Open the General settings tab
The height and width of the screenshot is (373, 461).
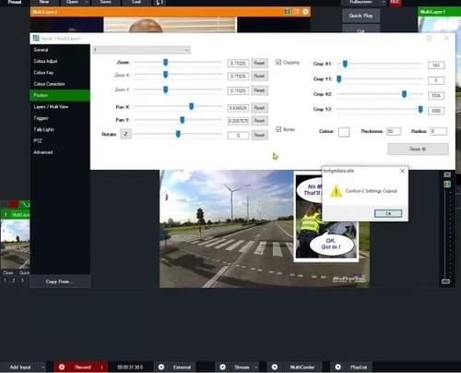[x=41, y=50]
